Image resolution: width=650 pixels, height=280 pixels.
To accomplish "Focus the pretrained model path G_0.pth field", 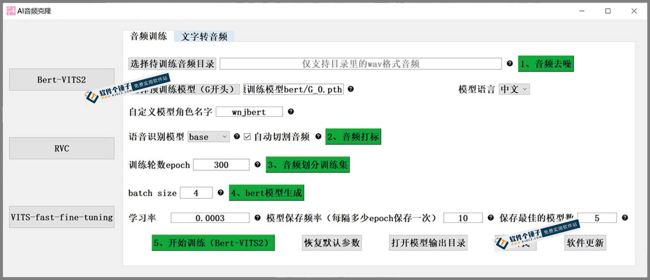I will click(293, 89).
